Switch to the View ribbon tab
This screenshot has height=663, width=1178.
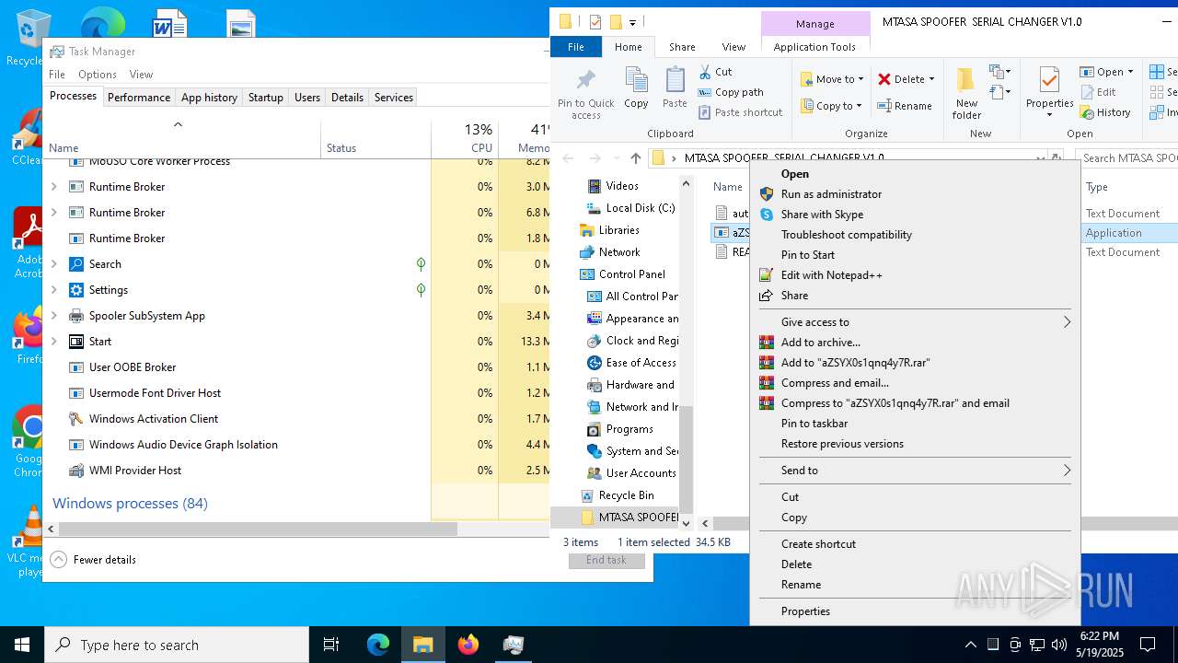coord(733,47)
